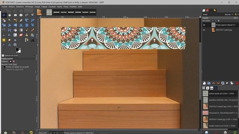Select the Measure compass tool
The width and height of the screenshot is (239, 134).
coord(10,45)
